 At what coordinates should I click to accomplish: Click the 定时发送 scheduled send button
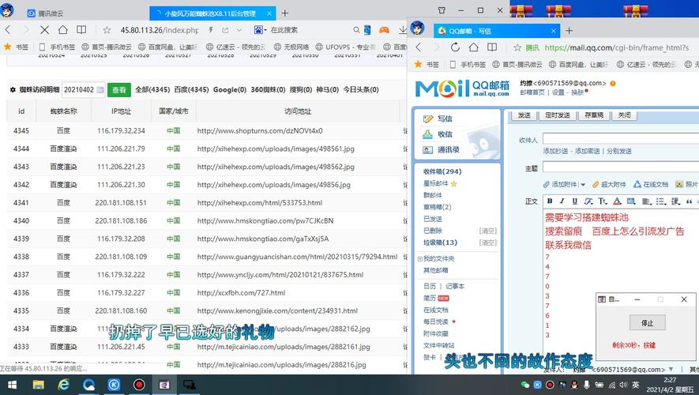pos(558,115)
